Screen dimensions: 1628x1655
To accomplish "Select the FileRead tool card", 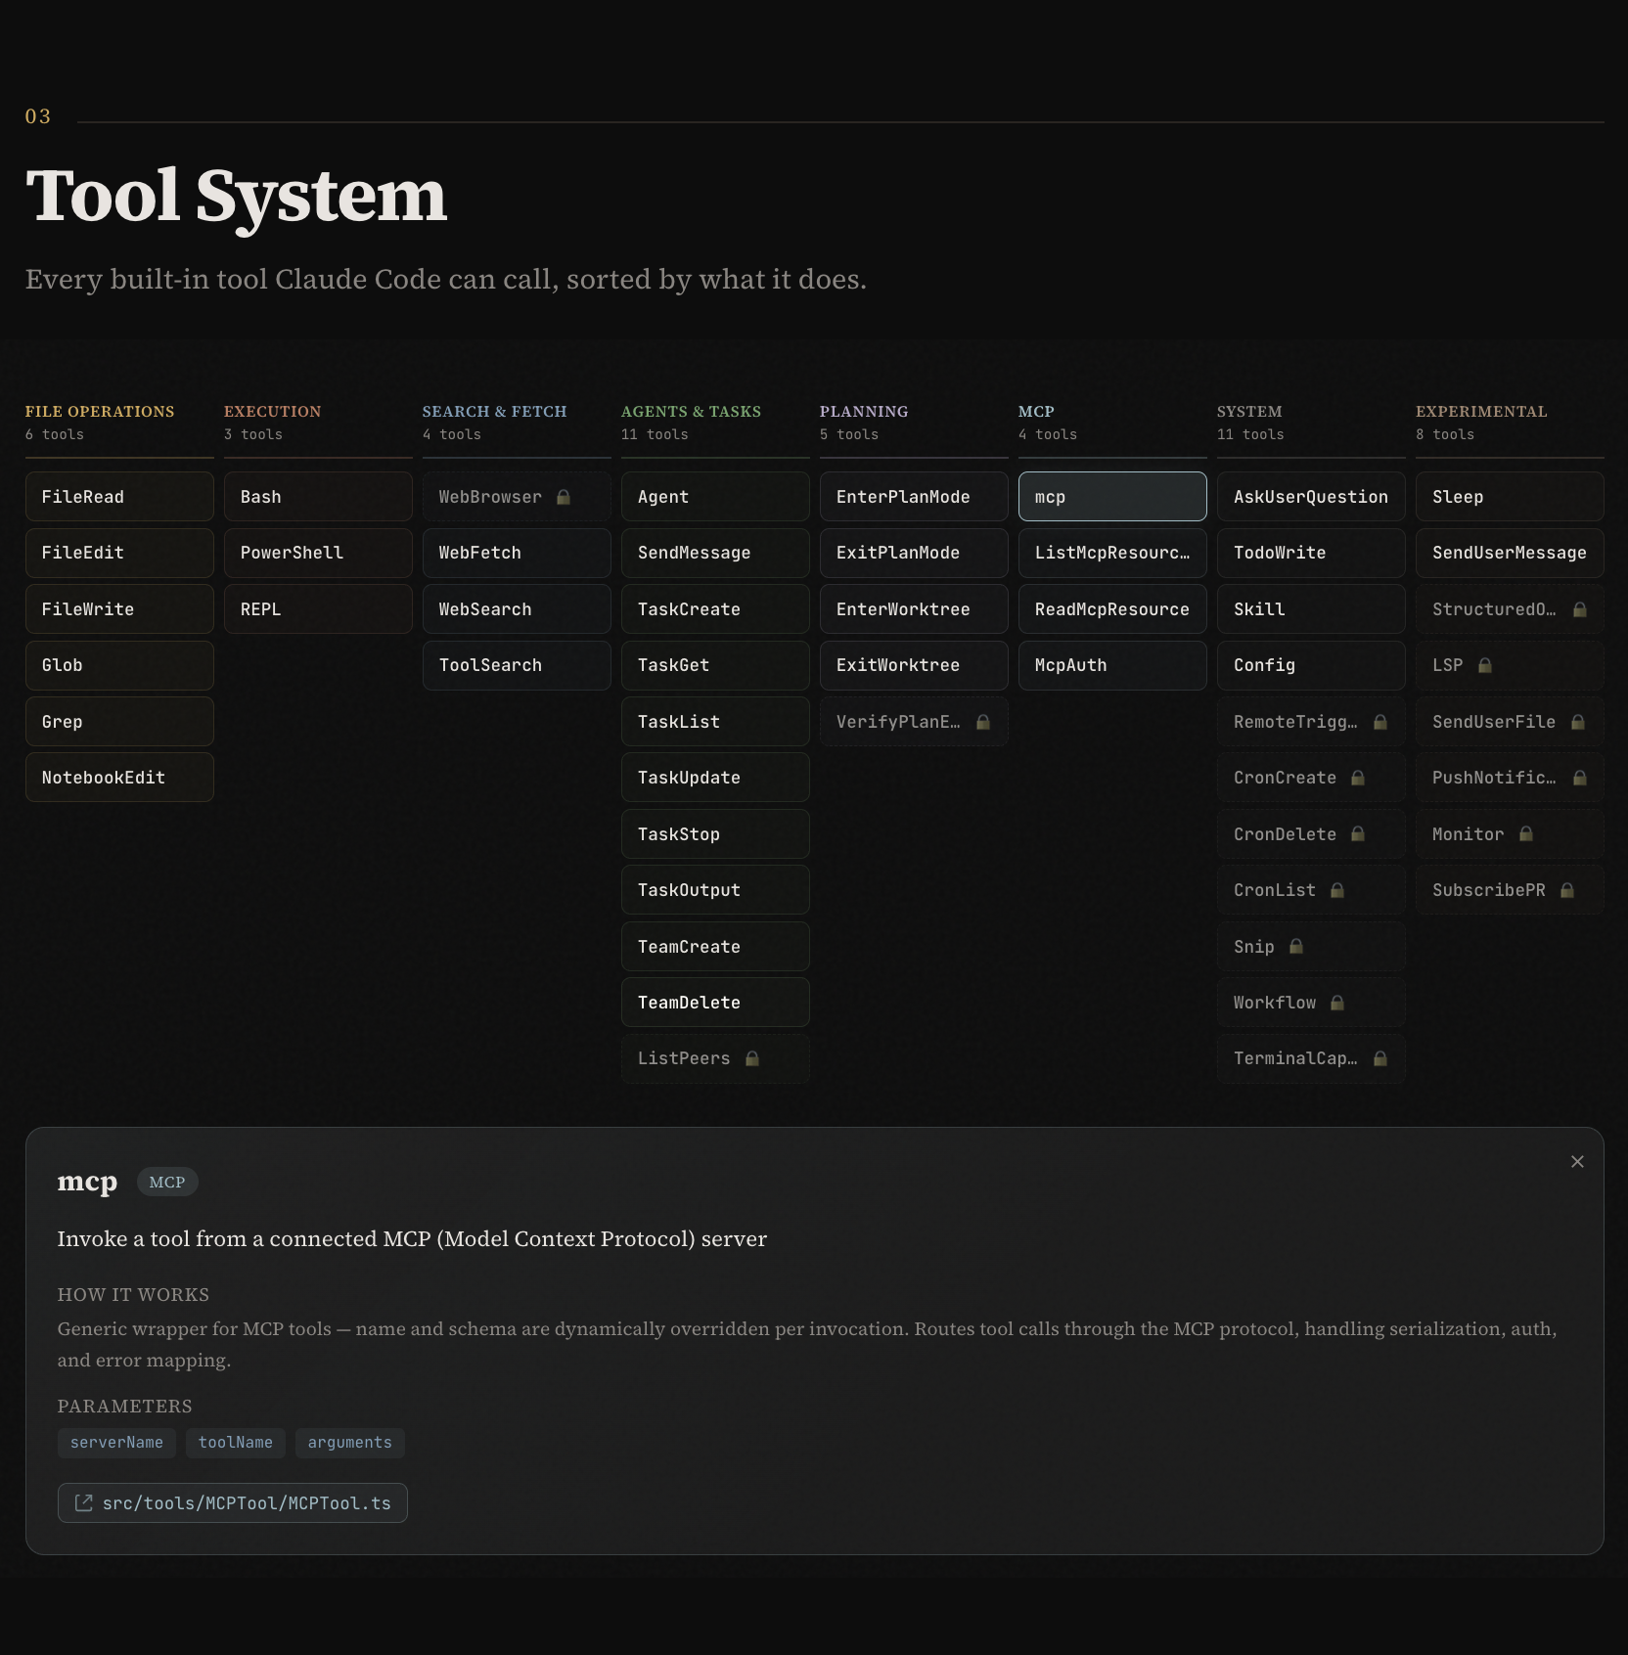I will (x=119, y=497).
